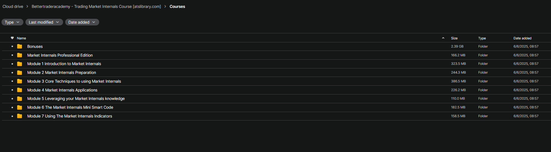Open Module 4 Market Internals Applications folder
This screenshot has width=551, height=152.
click(x=62, y=90)
